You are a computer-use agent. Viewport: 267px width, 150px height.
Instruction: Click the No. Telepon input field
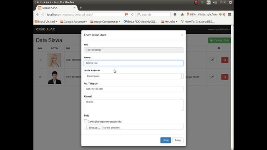tap(133, 89)
